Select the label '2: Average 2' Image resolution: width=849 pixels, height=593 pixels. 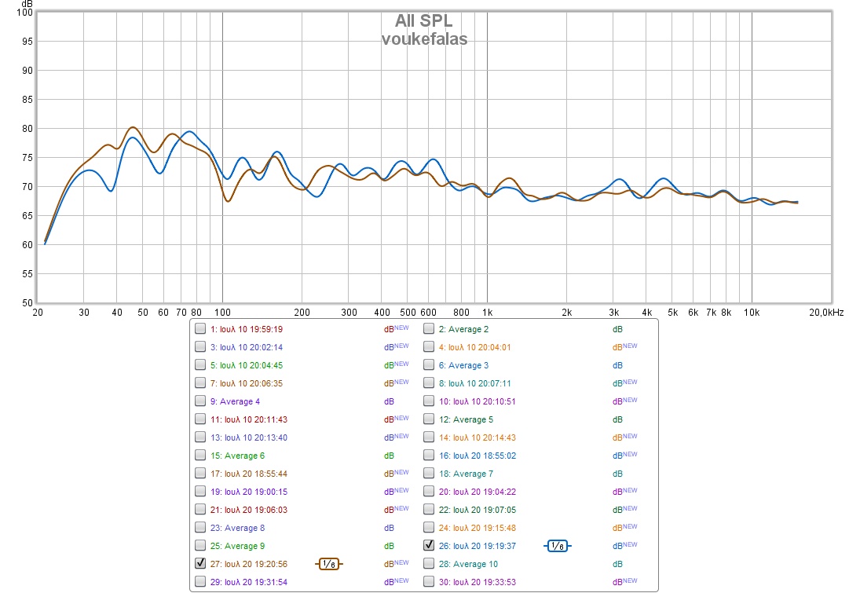463,329
